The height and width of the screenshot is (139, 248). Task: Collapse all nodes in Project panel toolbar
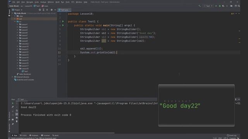click(x=47, y=10)
